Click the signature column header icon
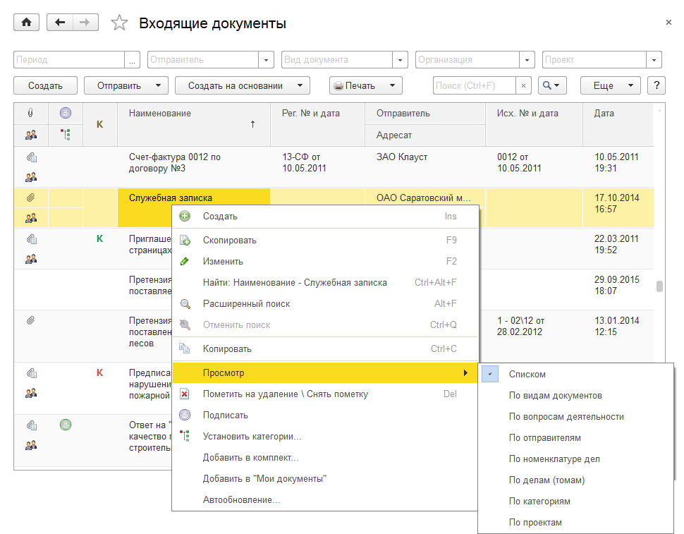This screenshot has height=534, width=684. 66,113
